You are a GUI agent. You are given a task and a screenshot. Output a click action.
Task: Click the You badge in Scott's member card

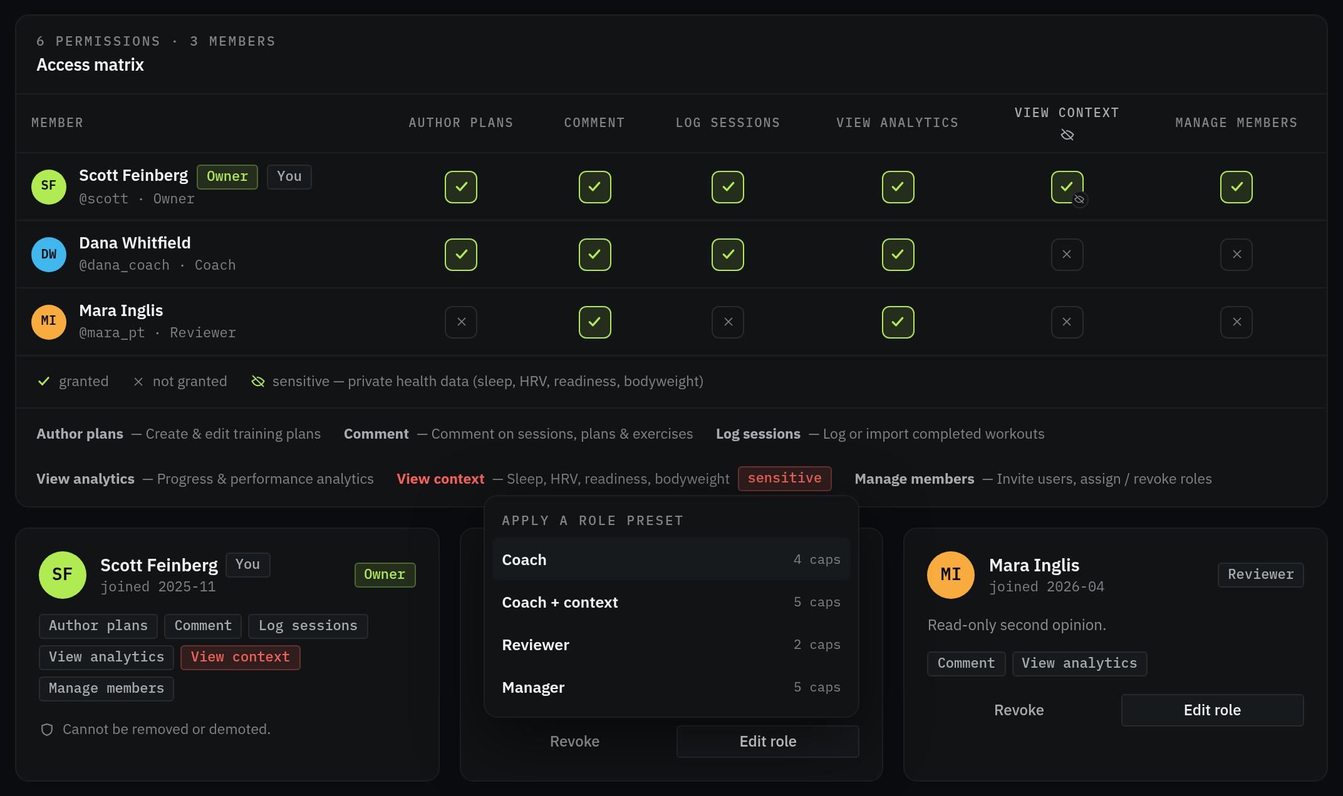(x=247, y=564)
